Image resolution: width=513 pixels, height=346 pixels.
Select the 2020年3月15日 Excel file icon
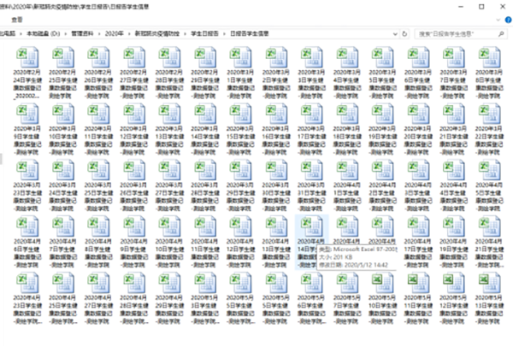[x=240, y=114]
